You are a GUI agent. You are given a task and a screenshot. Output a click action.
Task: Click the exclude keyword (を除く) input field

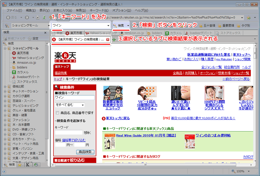[69, 132]
